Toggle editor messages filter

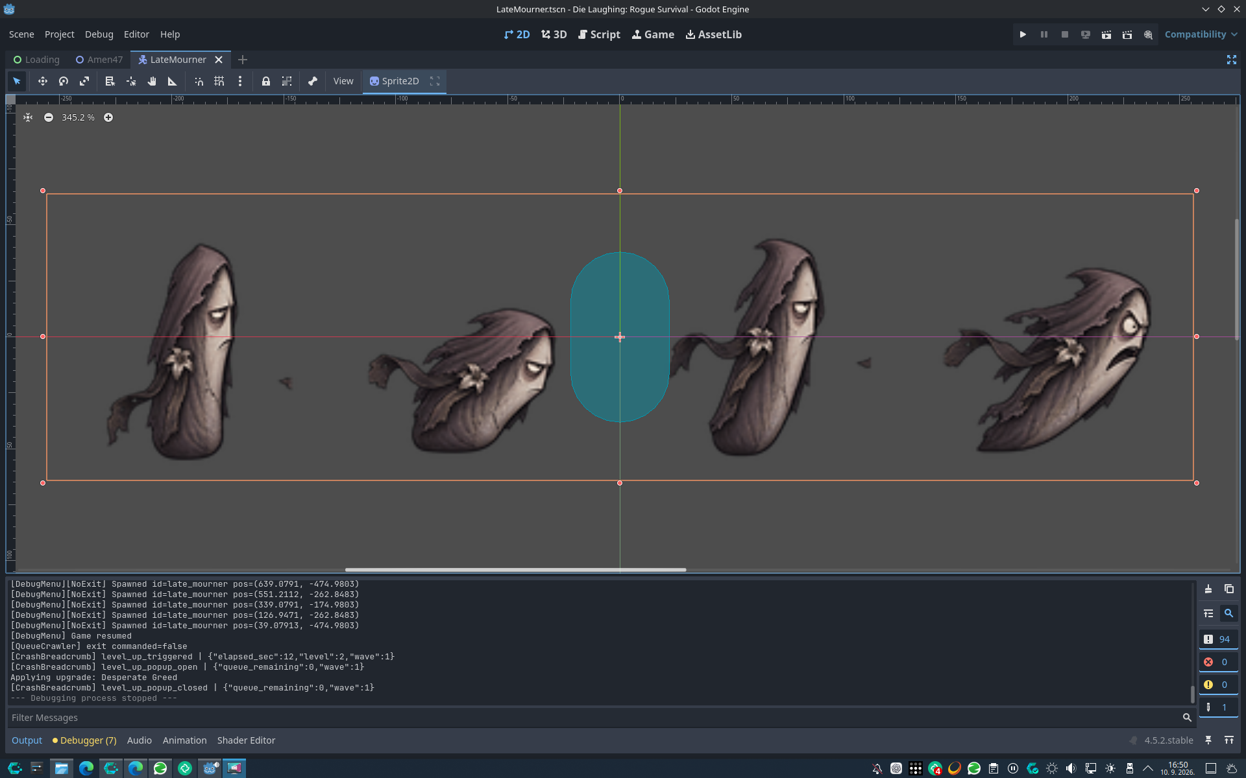1217,707
